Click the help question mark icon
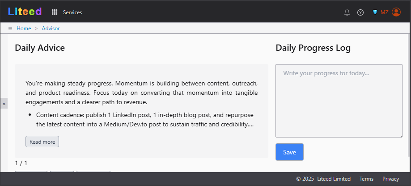This screenshot has height=186, width=411. pyautogui.click(x=360, y=12)
